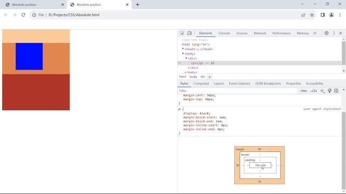The height and width of the screenshot is (194, 346).
Task: Select the html lang="en" node
Action: [196, 44]
